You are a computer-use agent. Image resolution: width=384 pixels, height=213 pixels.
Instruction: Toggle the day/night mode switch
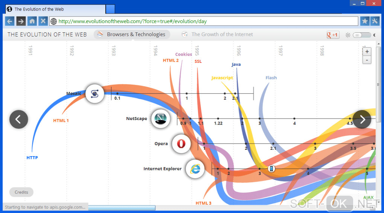361,35
